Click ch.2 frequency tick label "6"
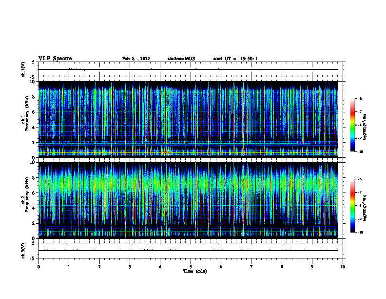386x299 pixels. [x=34, y=193]
